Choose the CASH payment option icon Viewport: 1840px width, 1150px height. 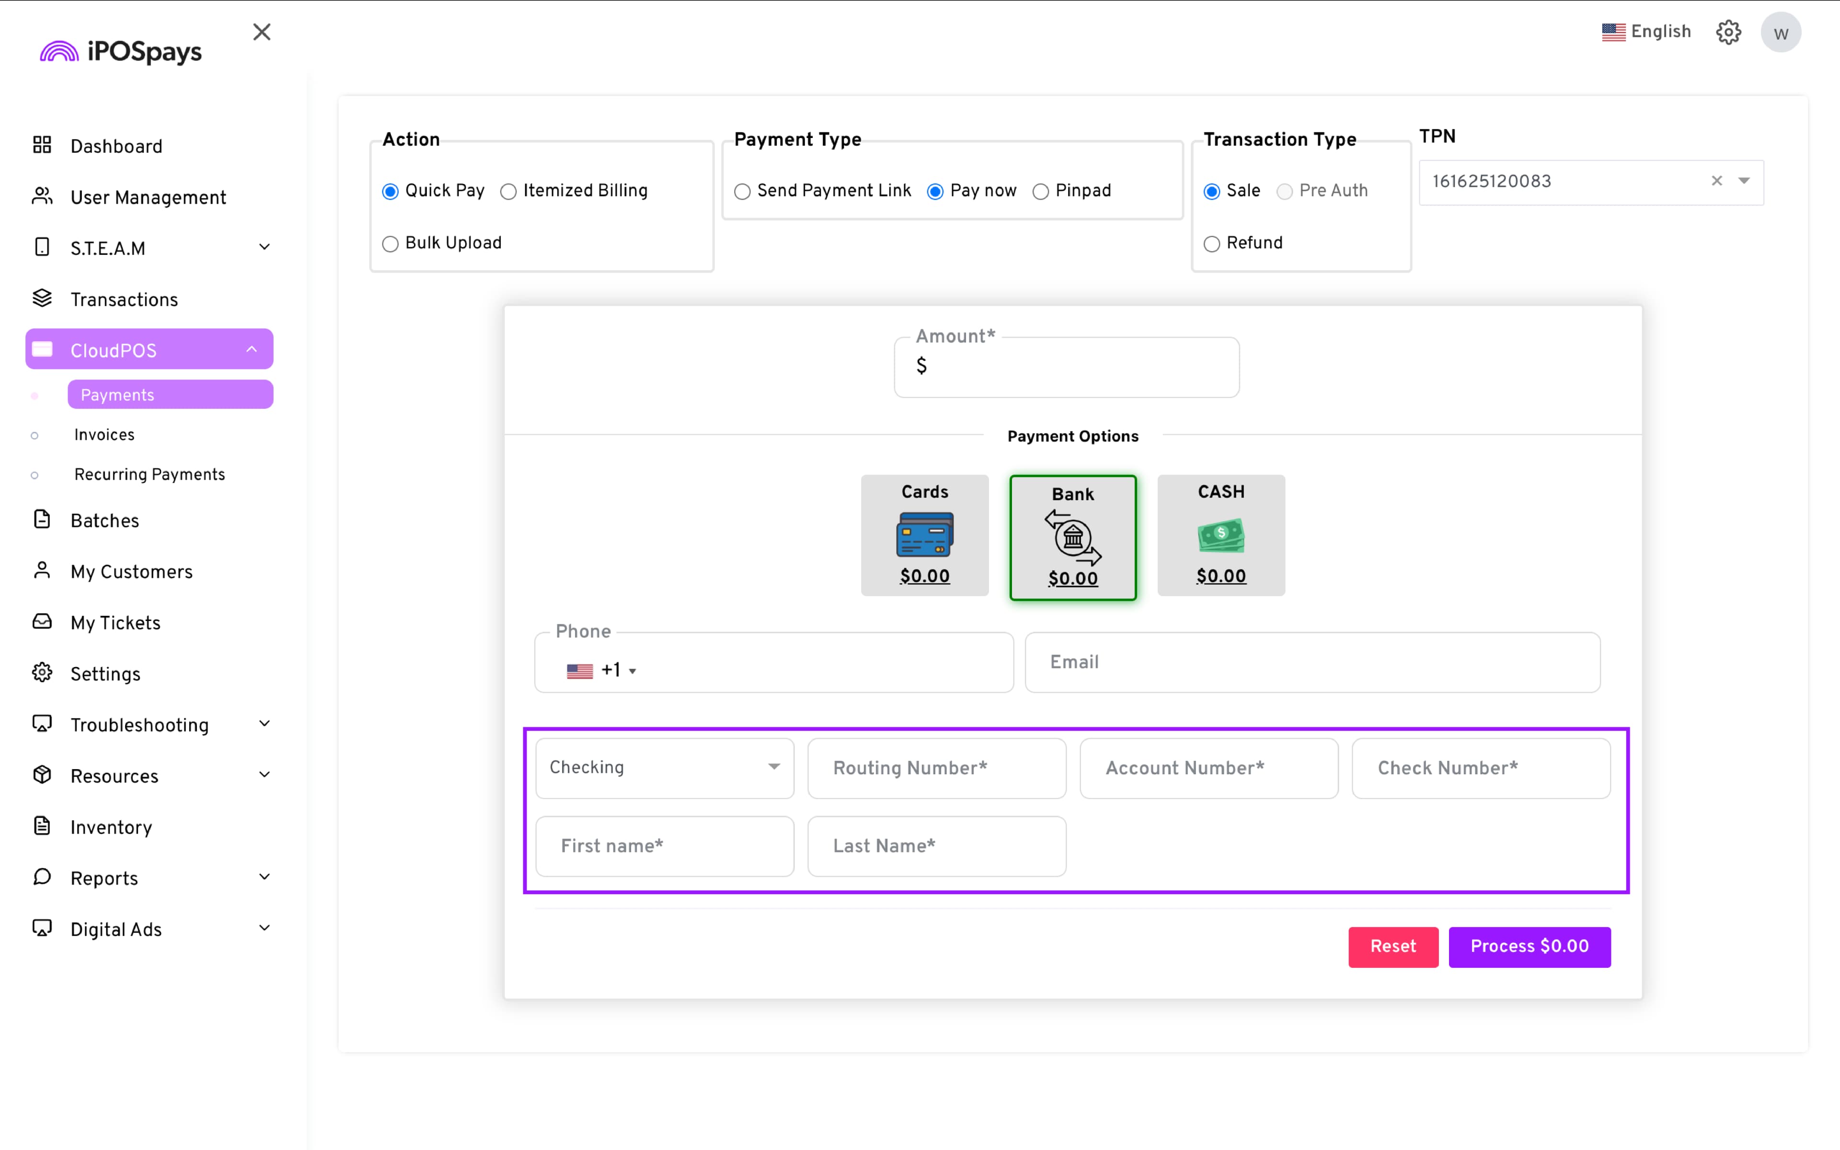(x=1221, y=535)
